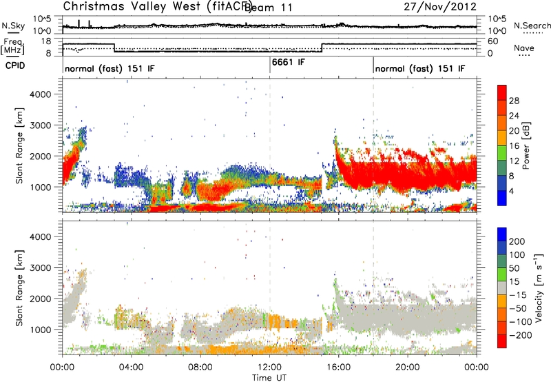This screenshot has height=382, width=551.
Task: Click the frequency step-up line at 15:00
Action: point(322,48)
